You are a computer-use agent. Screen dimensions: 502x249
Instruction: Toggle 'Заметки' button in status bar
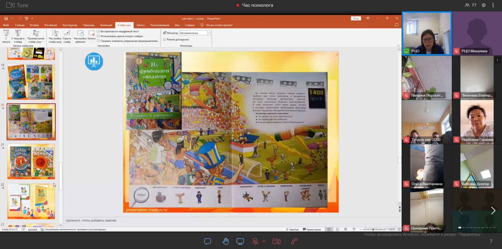point(292,230)
